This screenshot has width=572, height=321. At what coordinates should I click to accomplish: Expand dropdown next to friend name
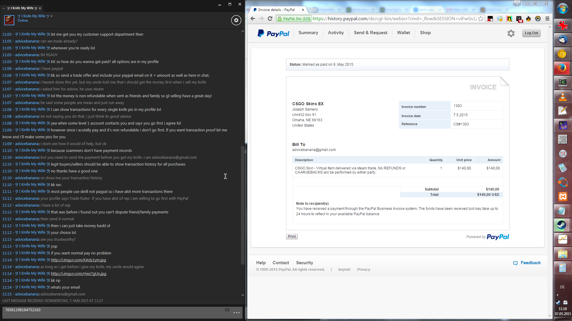tap(52, 16)
